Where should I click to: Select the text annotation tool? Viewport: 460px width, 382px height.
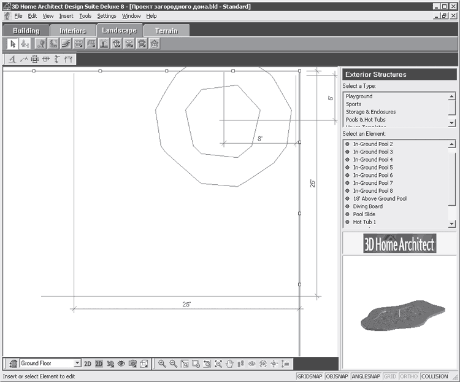click(12, 60)
